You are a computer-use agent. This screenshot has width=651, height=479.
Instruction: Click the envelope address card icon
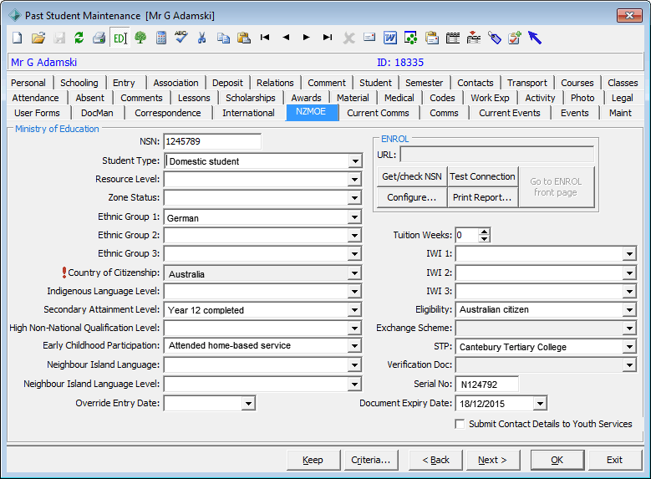(369, 38)
